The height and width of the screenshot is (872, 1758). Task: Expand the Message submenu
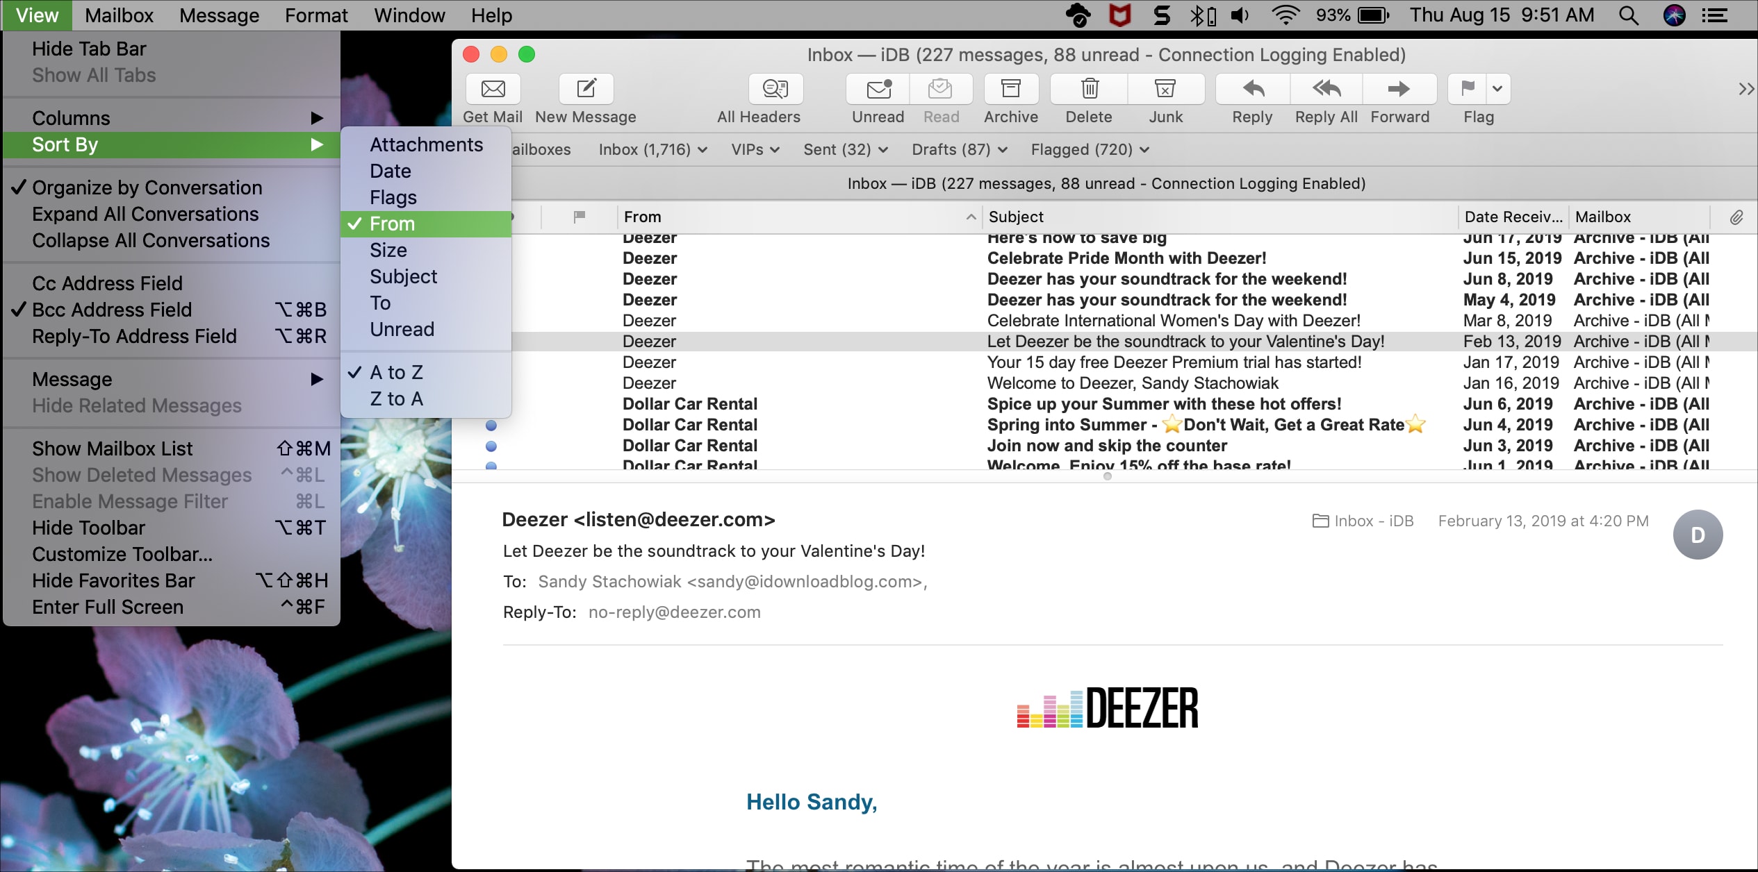tap(172, 379)
